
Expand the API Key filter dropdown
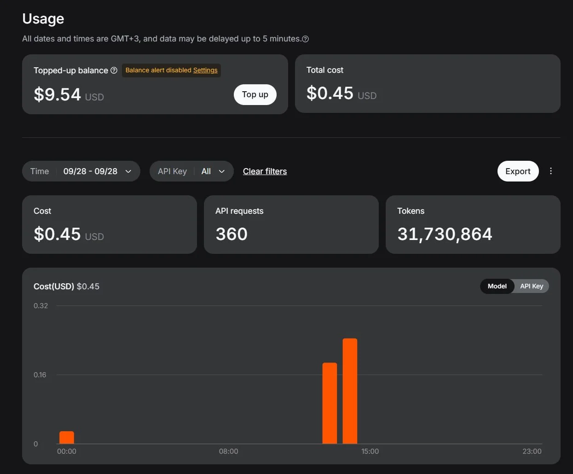pyautogui.click(x=191, y=171)
